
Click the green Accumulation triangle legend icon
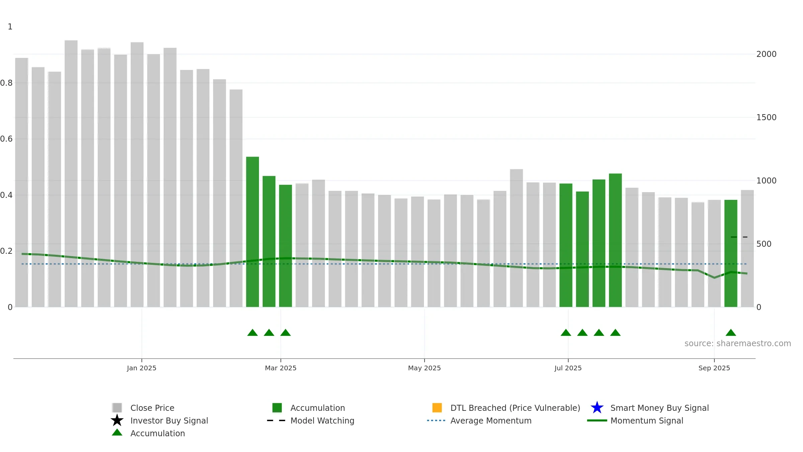click(x=117, y=433)
